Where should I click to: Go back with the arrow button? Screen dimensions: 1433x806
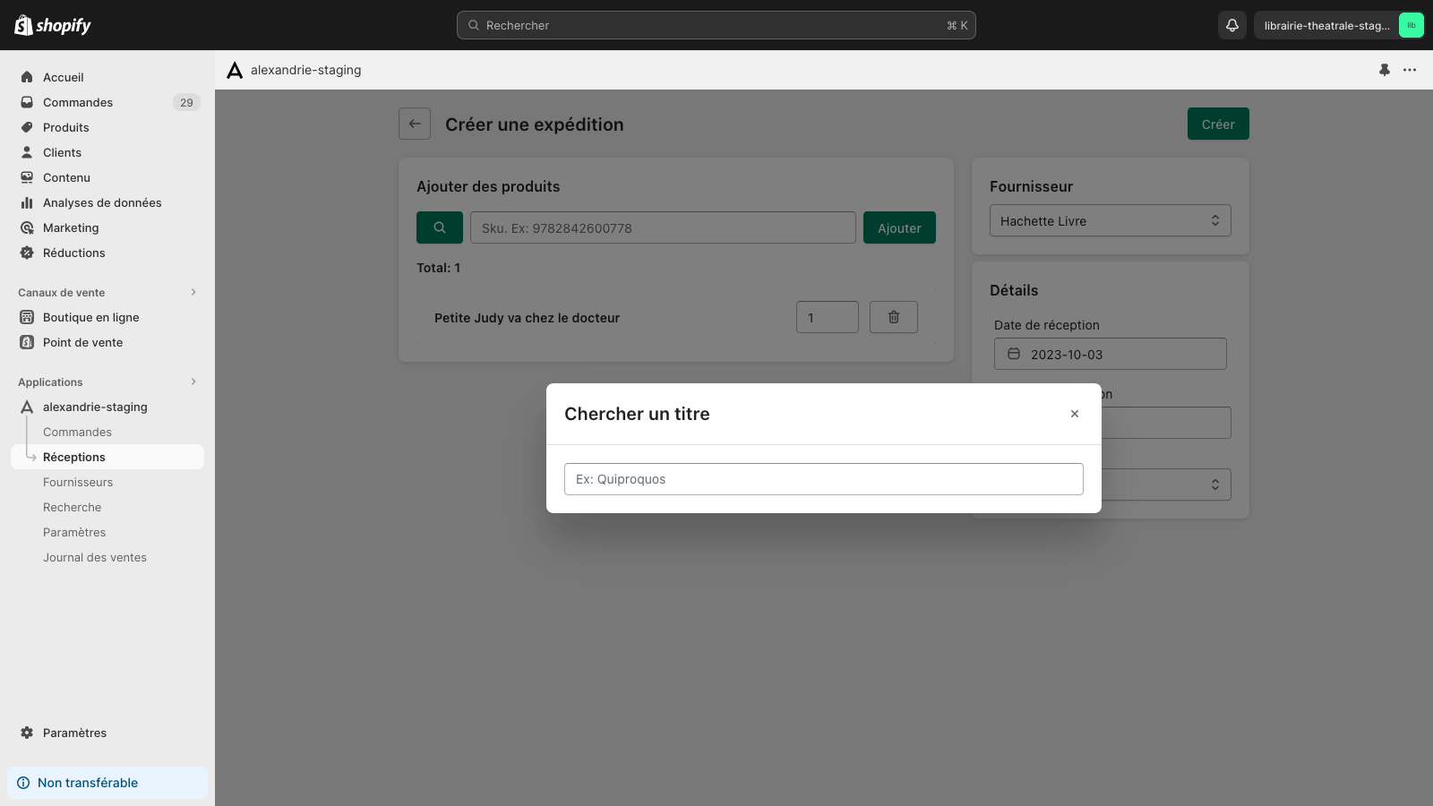(x=415, y=124)
